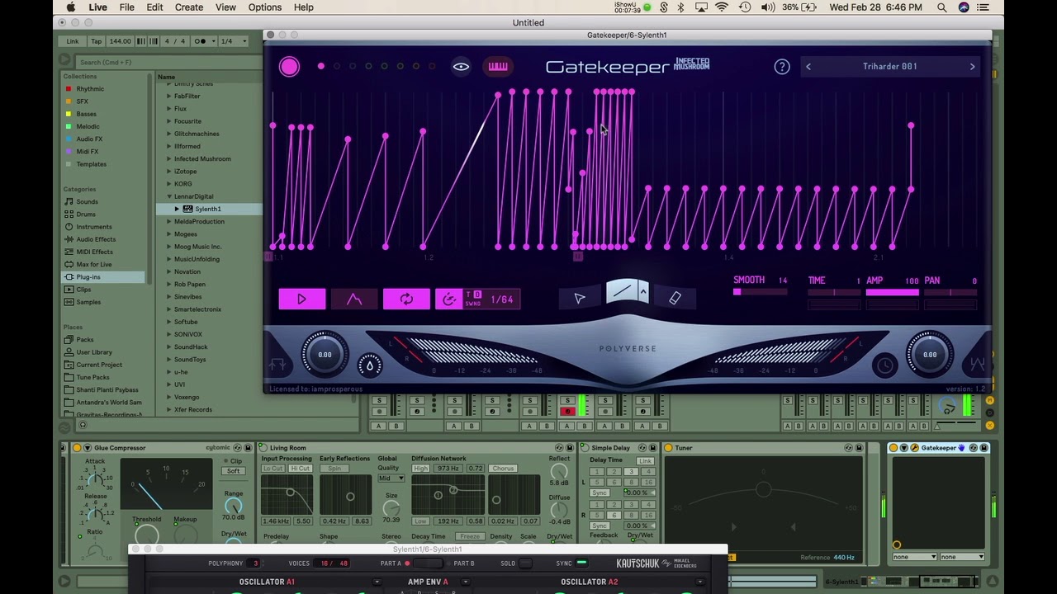Open the Help menu
The image size is (1057, 594).
[303, 7]
